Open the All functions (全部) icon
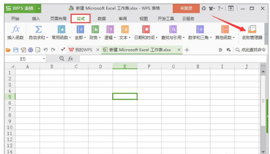The width and height of the screenshot is (270, 154). tap(80, 29)
